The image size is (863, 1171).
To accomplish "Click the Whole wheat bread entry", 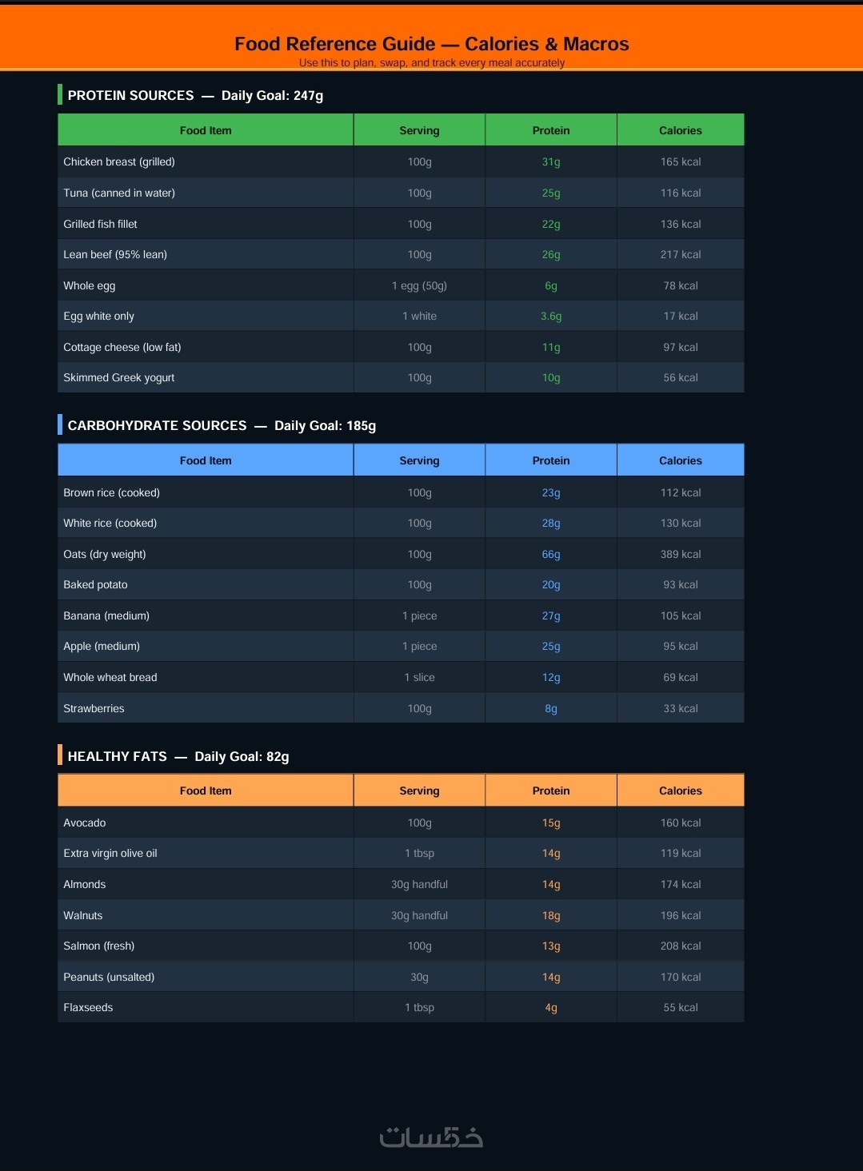I will pos(110,677).
